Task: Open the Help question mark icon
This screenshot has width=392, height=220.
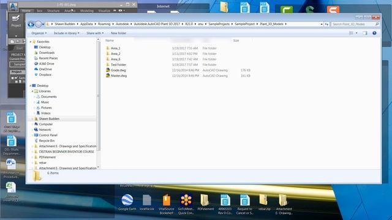Action: click(x=374, y=33)
